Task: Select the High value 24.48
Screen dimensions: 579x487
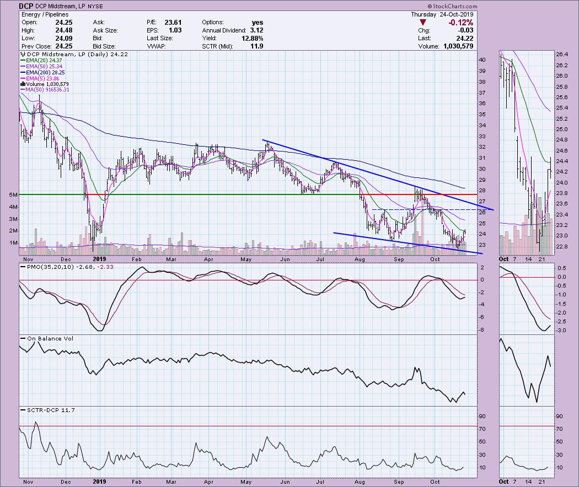Action: 64,31
